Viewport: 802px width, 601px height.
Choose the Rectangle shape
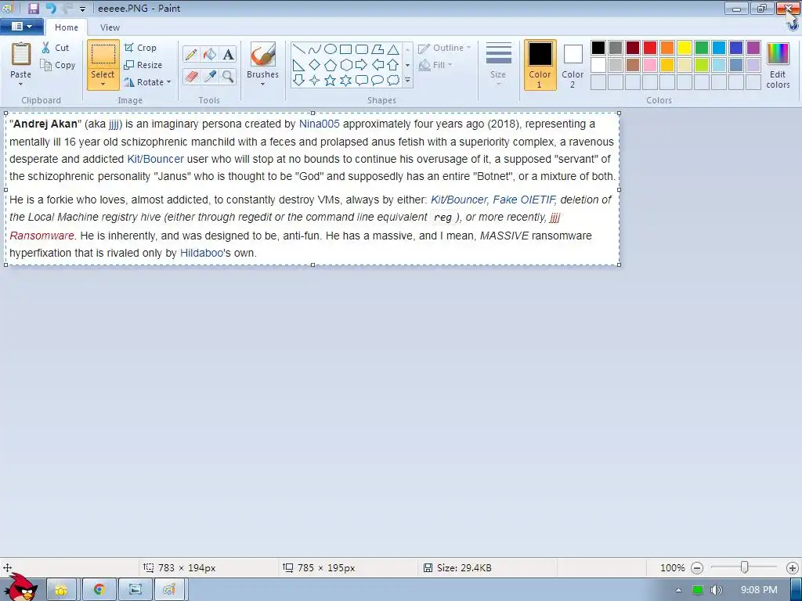click(345, 49)
